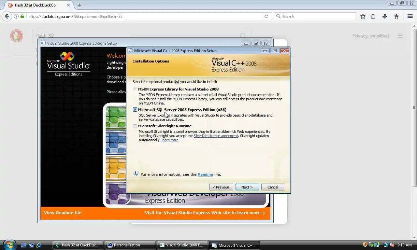Enable the Microsoft Silverlight Runtime option
417x250 pixels.
point(135,126)
